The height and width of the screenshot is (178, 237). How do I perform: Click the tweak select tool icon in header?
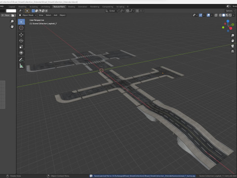(27, 11)
